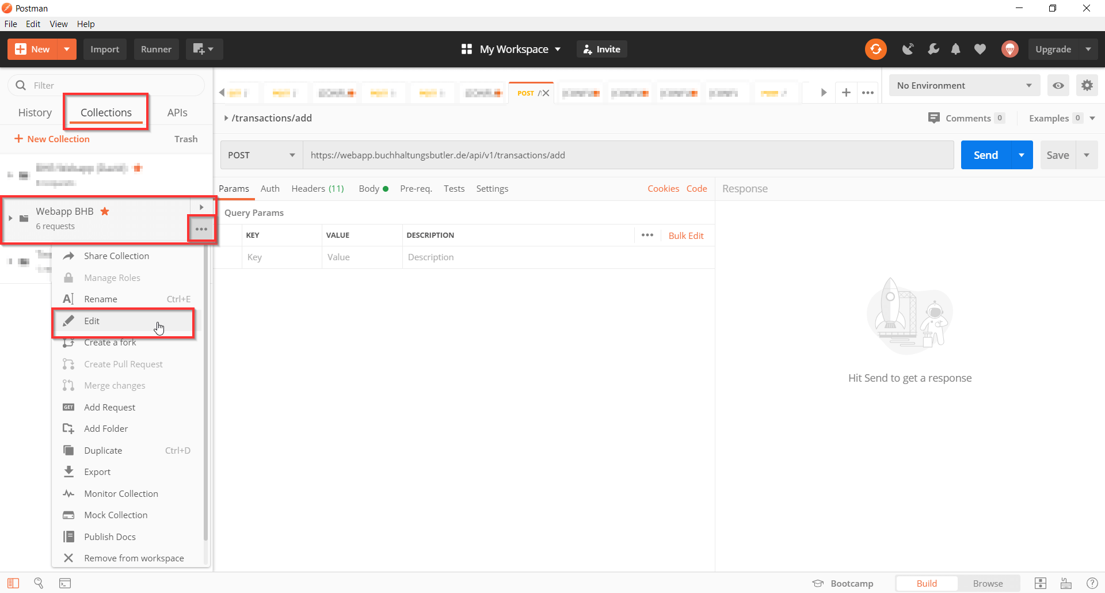Click the request URL input field
The image size is (1105, 593).
point(627,155)
